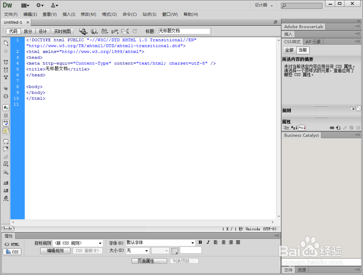
Task: Toggle word wrap icon
Action: click(x=6, y=123)
